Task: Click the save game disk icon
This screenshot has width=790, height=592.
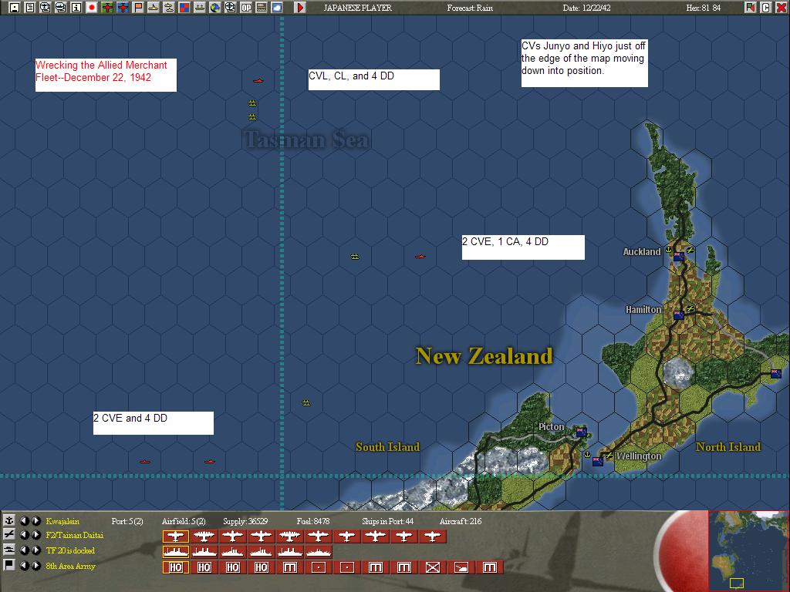Action: coord(15,8)
